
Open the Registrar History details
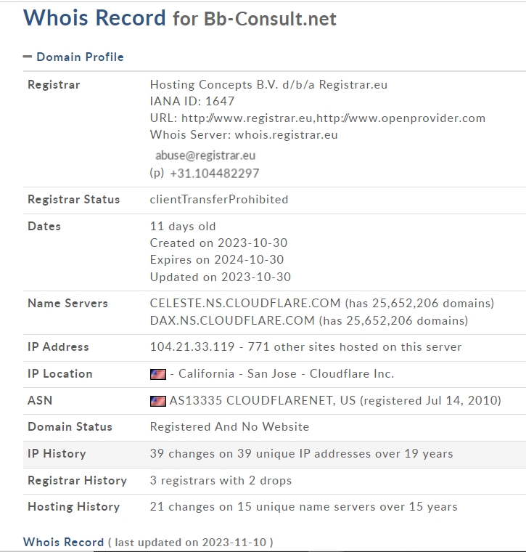[221, 481]
